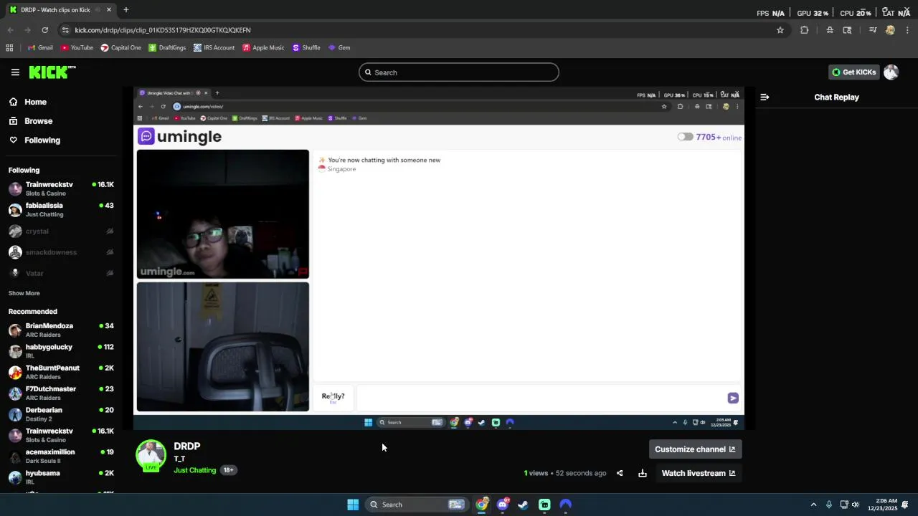
Task: Click the 18+ badge
Action: coord(228,470)
